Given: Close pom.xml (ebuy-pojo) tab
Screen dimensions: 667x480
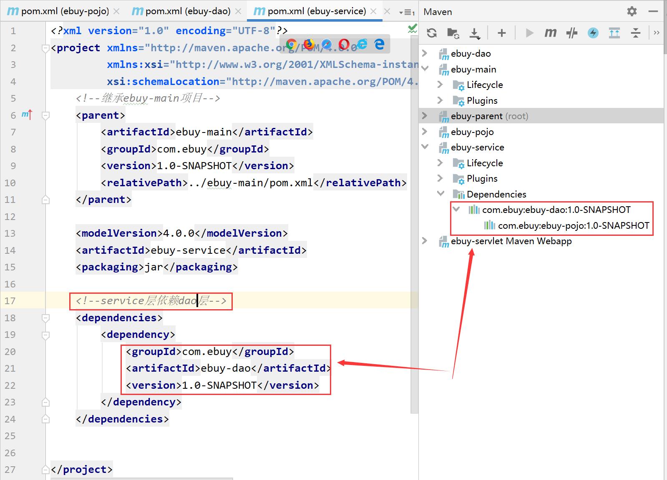Looking at the screenshot, I should coord(116,11).
